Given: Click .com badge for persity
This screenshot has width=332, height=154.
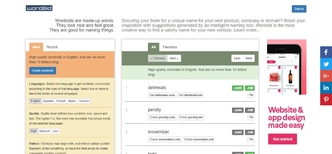Looking at the screenshot, I should point(238,110).
